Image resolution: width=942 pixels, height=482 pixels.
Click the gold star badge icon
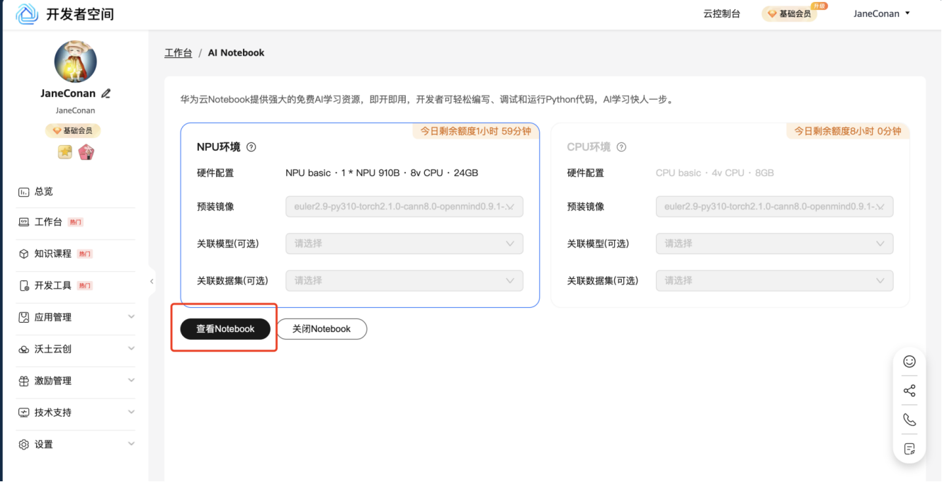65,152
